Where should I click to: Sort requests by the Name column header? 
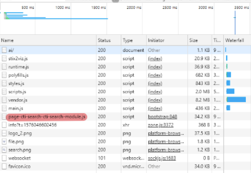click(48, 40)
